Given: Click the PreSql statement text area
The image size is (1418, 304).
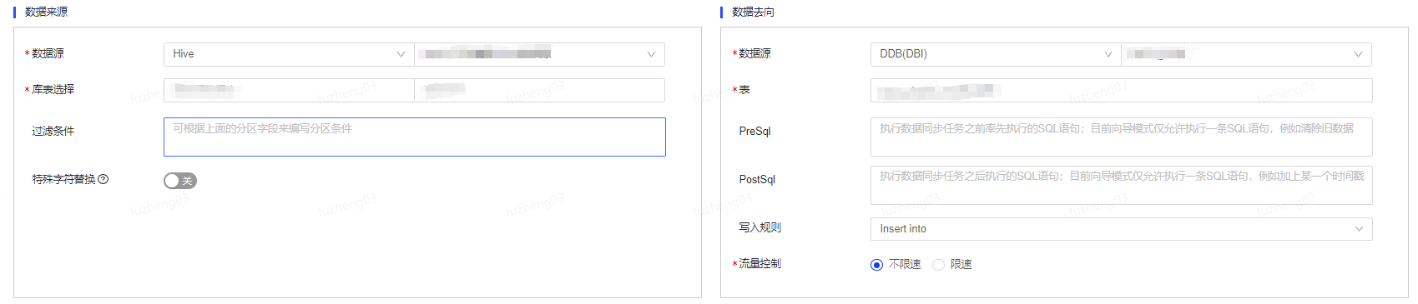Looking at the screenshot, I should click(1122, 137).
